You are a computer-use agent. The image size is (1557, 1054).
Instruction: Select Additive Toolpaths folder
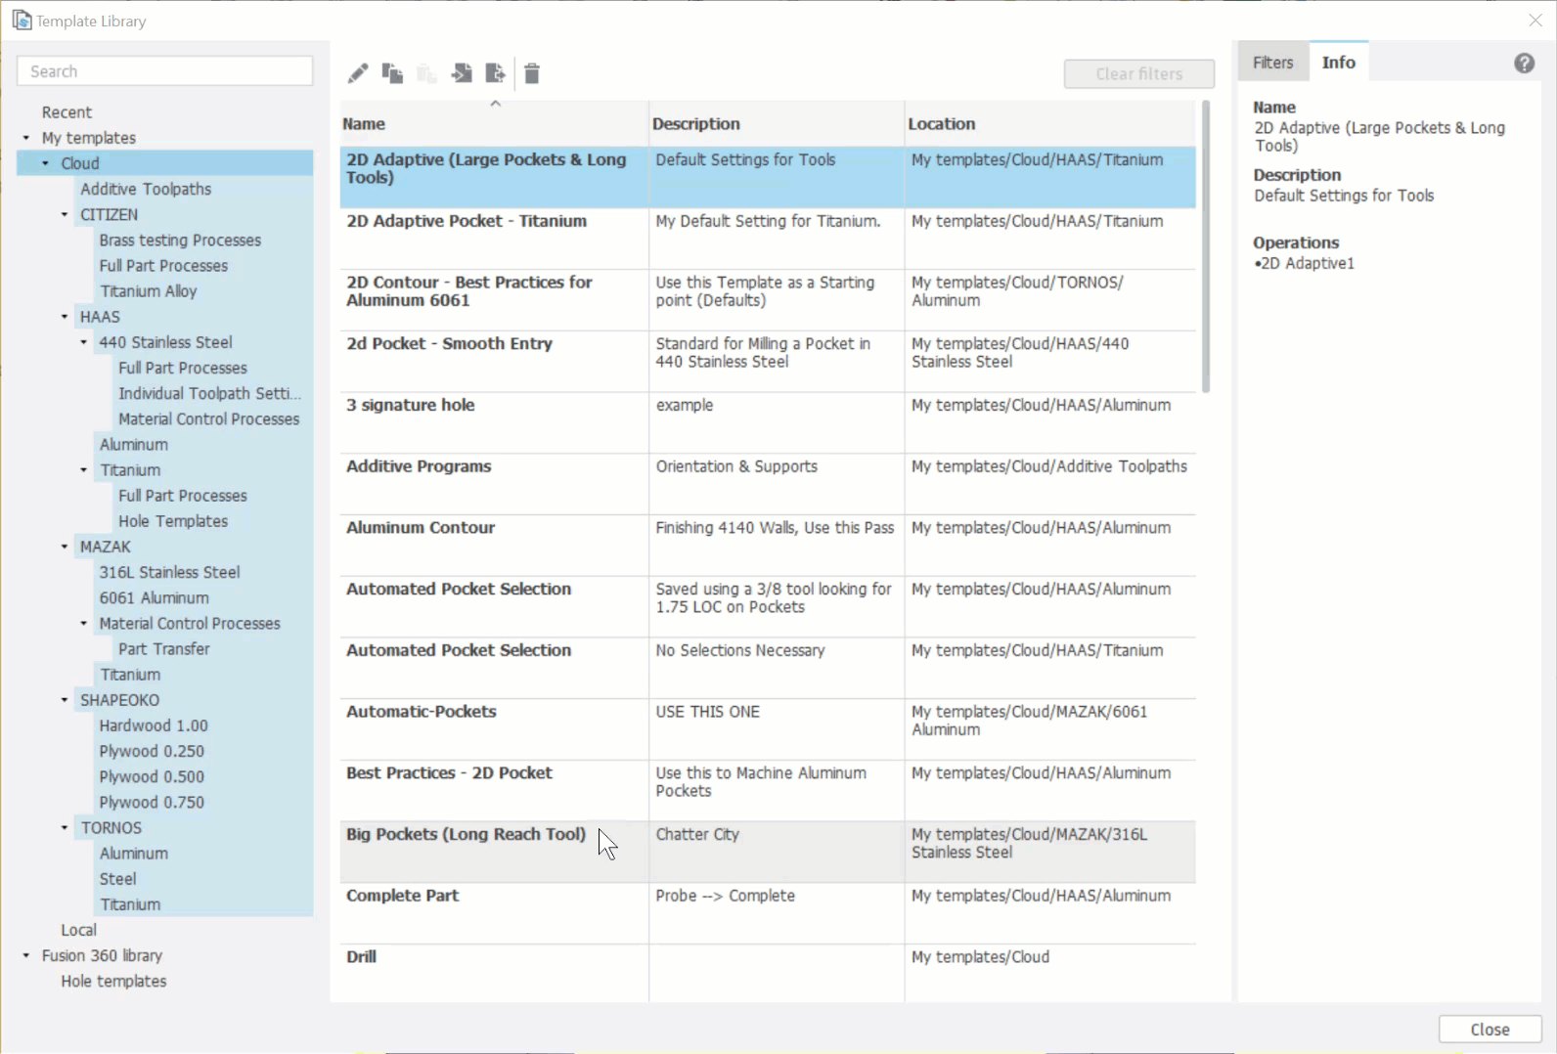click(146, 189)
